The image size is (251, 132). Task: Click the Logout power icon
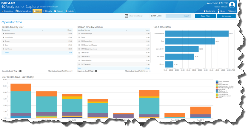point(229,11)
